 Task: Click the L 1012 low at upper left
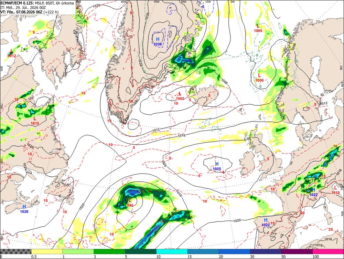click(12, 53)
